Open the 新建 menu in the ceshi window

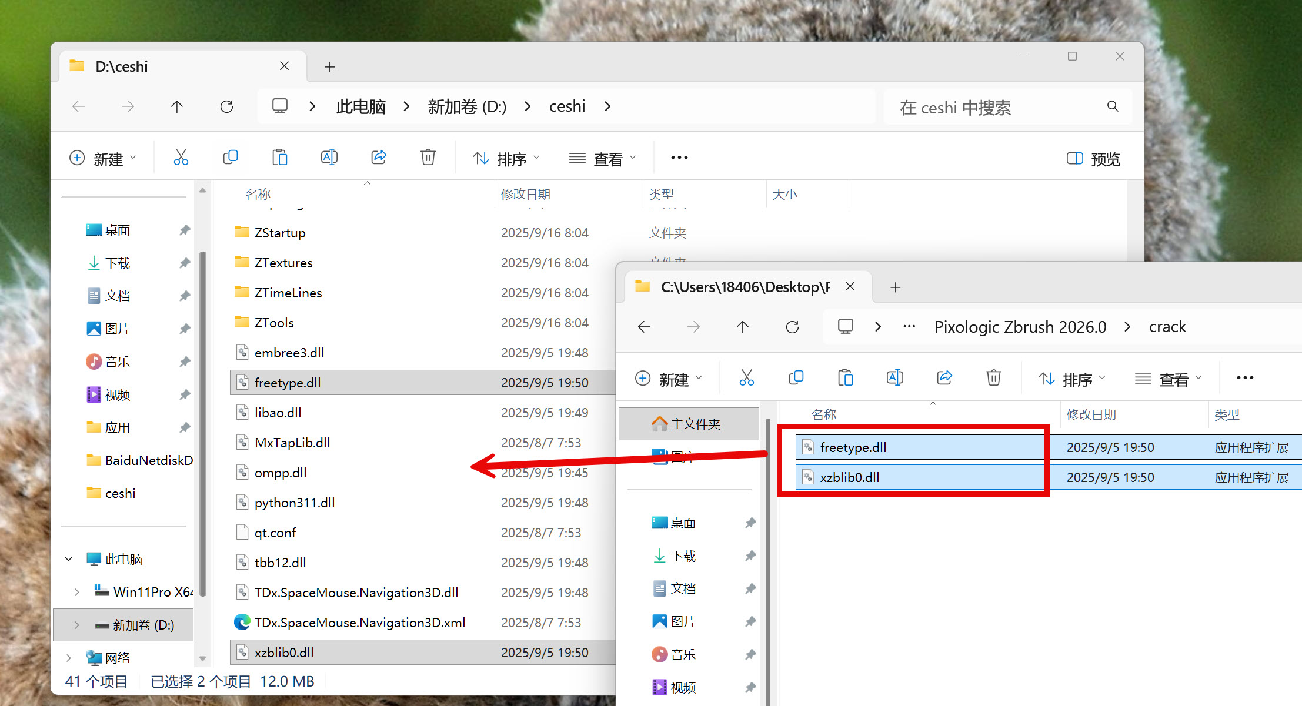click(x=103, y=159)
